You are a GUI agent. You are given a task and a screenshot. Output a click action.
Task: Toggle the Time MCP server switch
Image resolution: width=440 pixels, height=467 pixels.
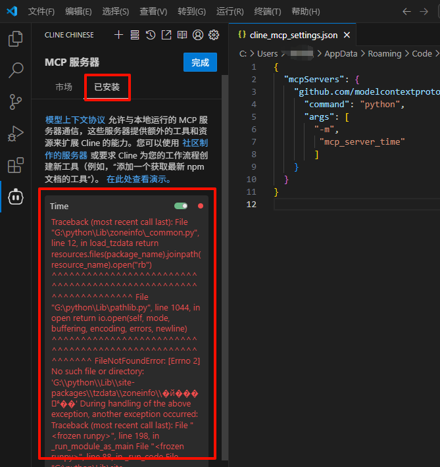[181, 206]
